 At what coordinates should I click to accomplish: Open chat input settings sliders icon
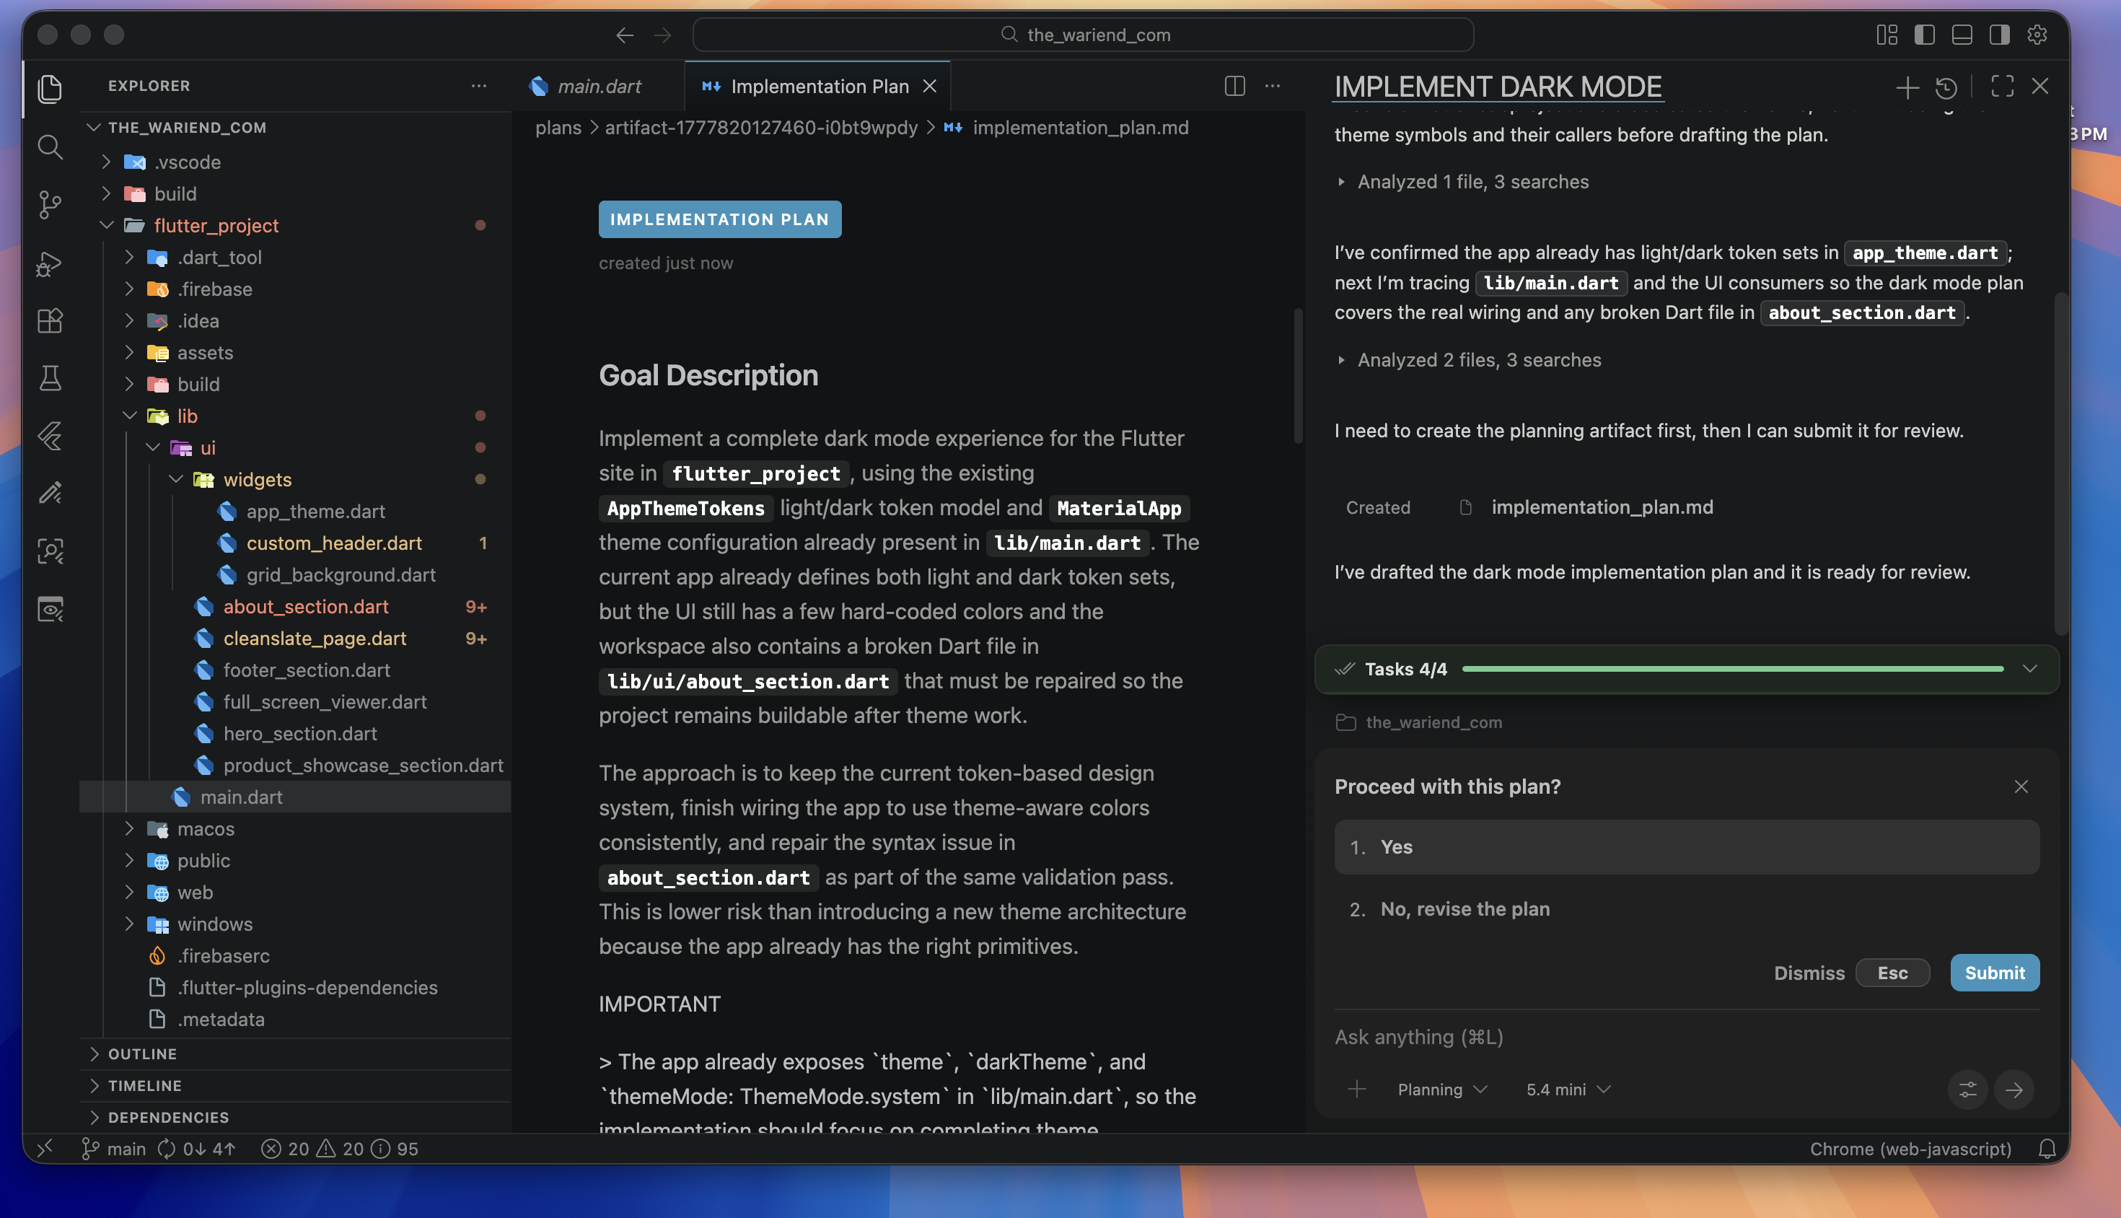1967,1089
